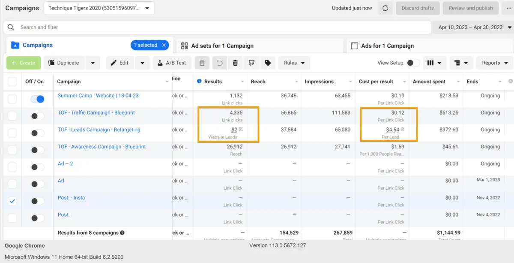Enable the View Setup toggle
Image resolution: width=514 pixels, height=263 pixels.
coord(413,63)
